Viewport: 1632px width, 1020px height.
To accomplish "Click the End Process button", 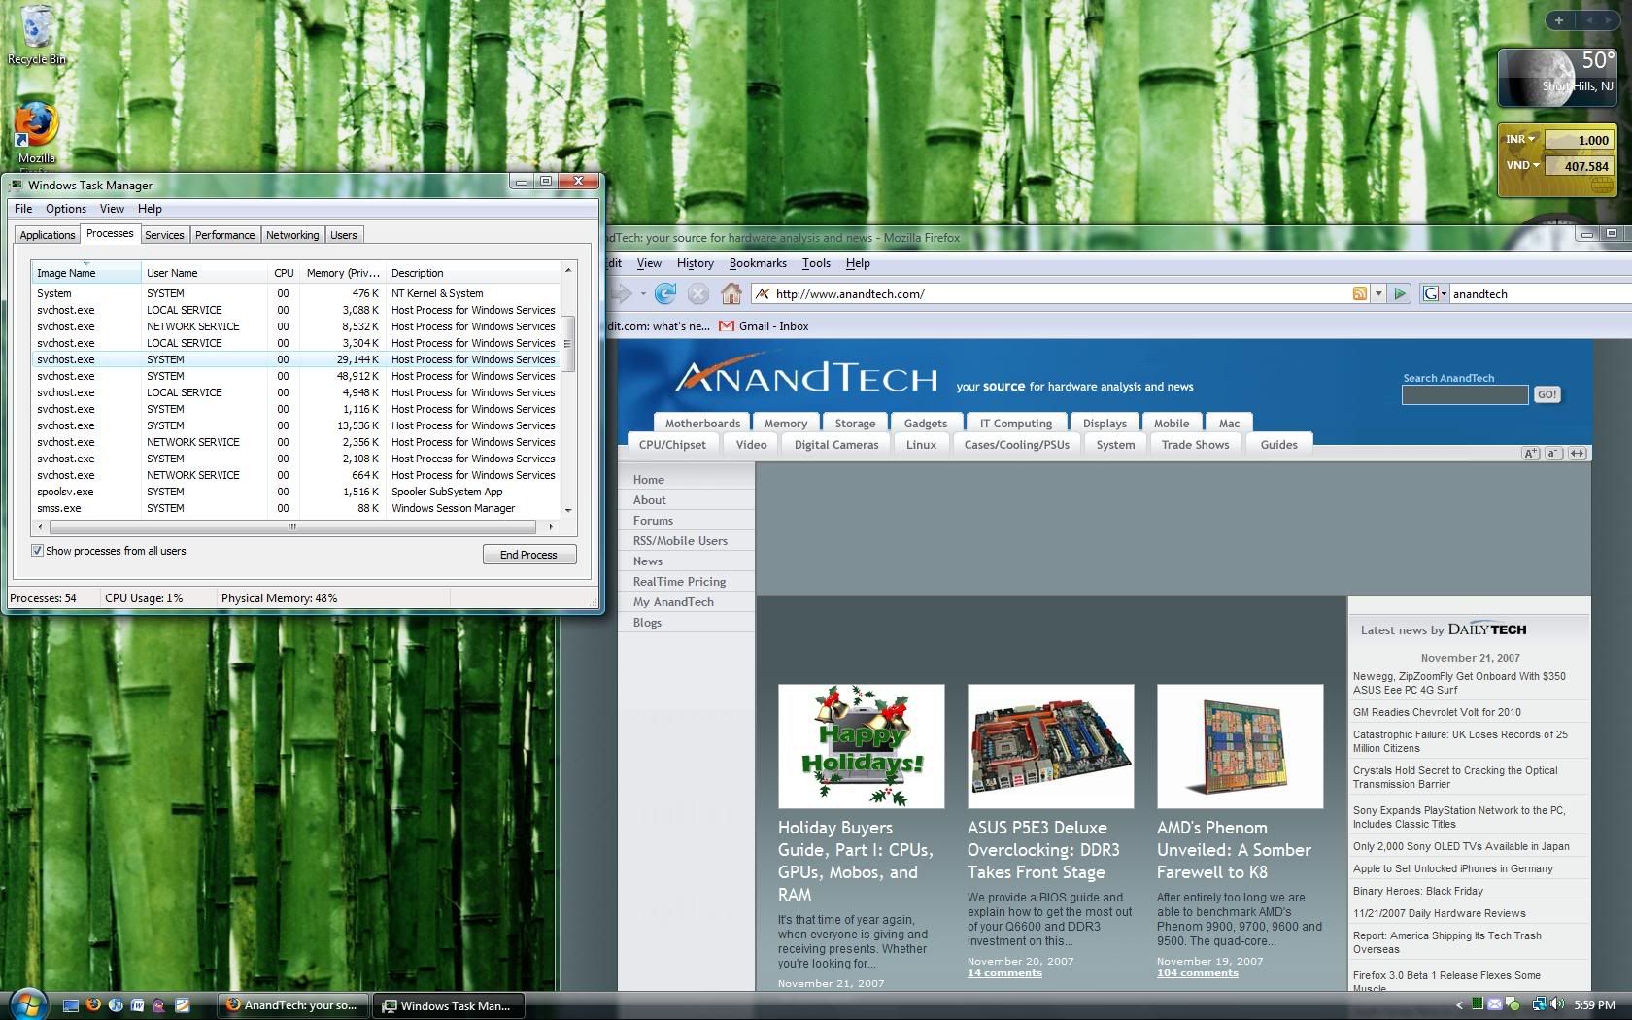I will pos(528,555).
